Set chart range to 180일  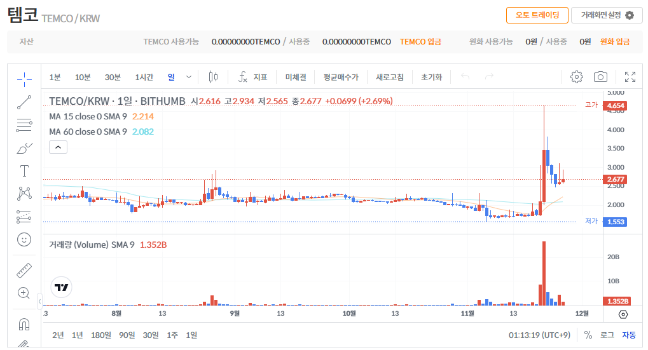tap(101, 335)
